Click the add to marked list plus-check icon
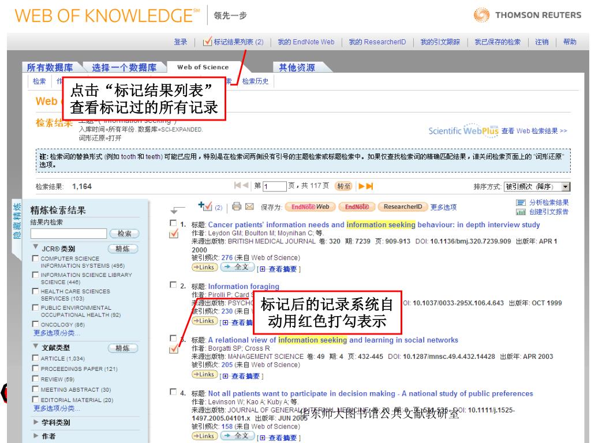Viewport: 591px width, 443px height. pyautogui.click(x=205, y=206)
